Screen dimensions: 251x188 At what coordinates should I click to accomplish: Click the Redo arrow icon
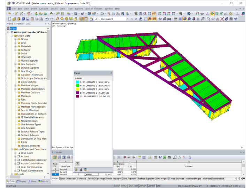point(52,19)
